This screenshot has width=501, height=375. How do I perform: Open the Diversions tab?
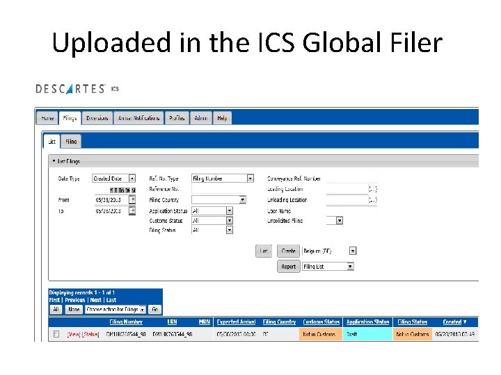tap(97, 118)
